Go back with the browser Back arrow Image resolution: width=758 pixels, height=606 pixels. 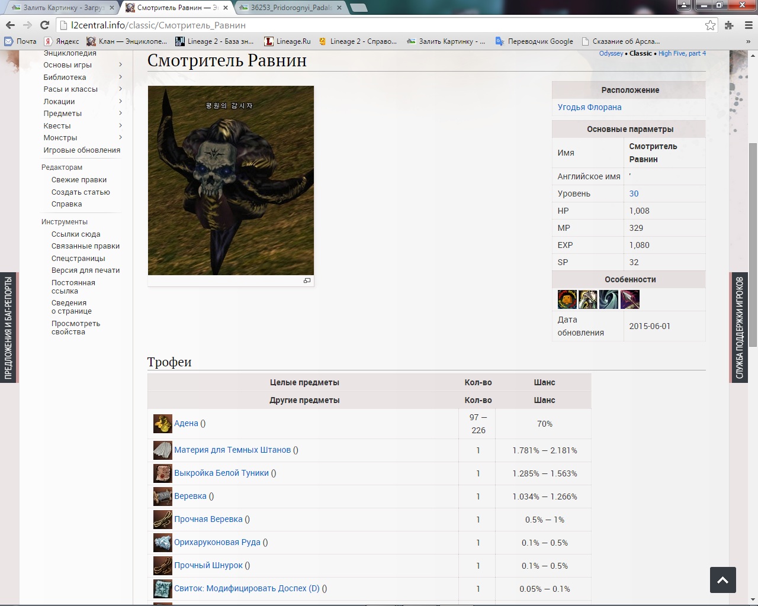click(10, 25)
